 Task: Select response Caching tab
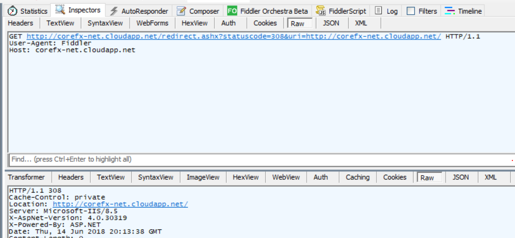point(358,177)
